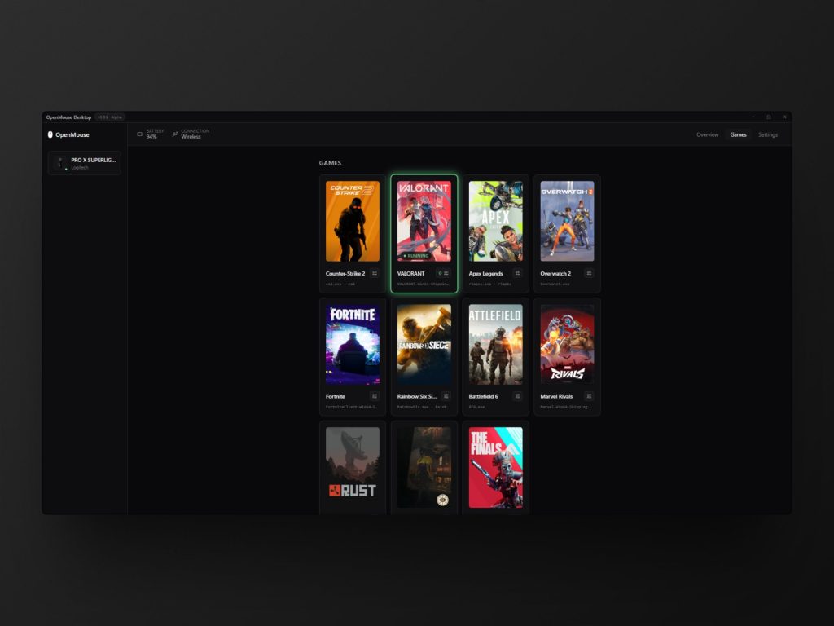Select the dark cover art next to Rust
834x626 pixels.
point(424,467)
